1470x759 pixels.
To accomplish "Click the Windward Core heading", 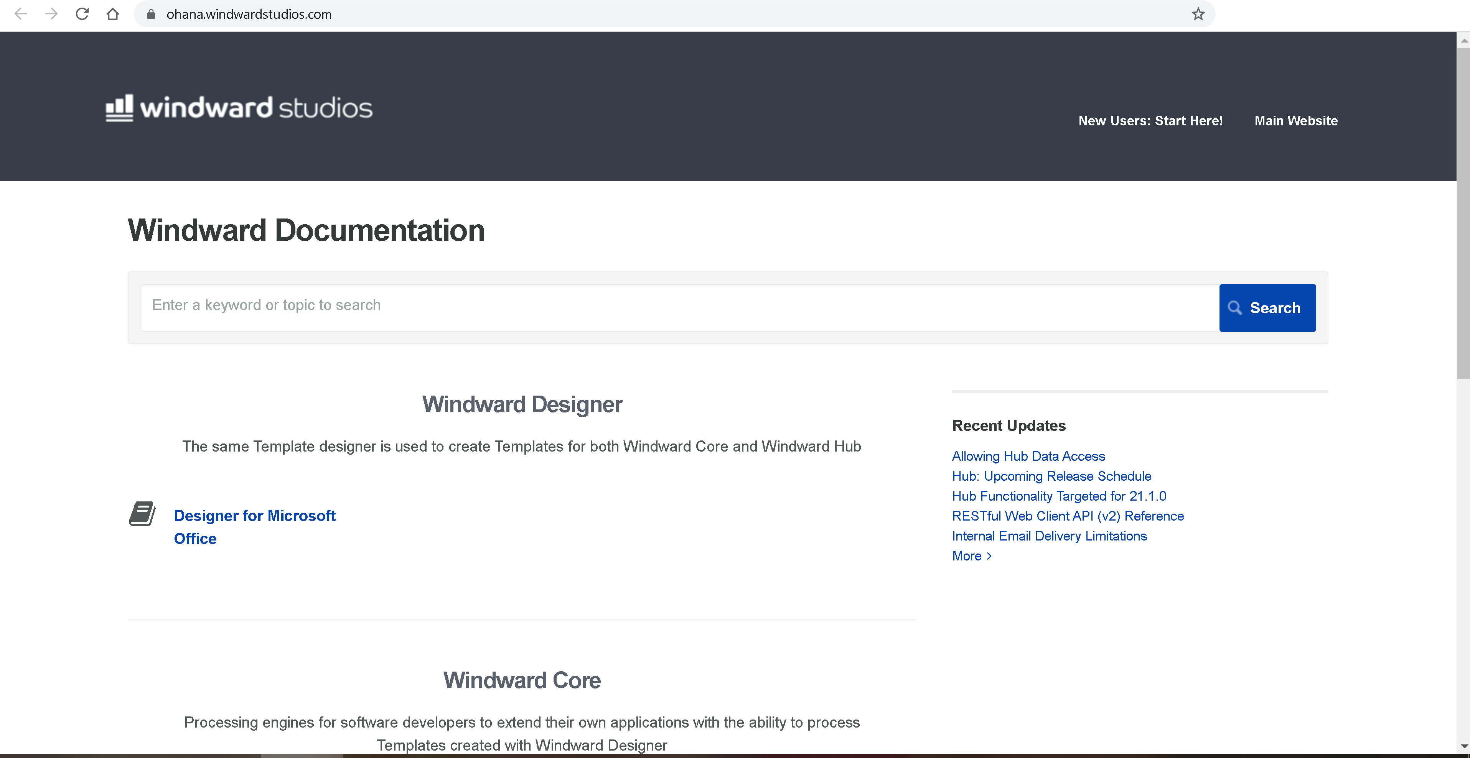I will (522, 681).
